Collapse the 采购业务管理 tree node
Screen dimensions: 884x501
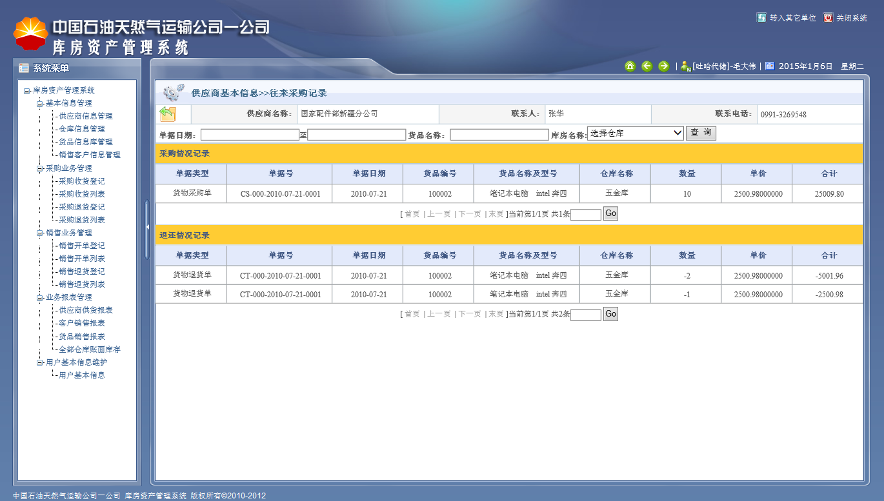tap(39, 169)
